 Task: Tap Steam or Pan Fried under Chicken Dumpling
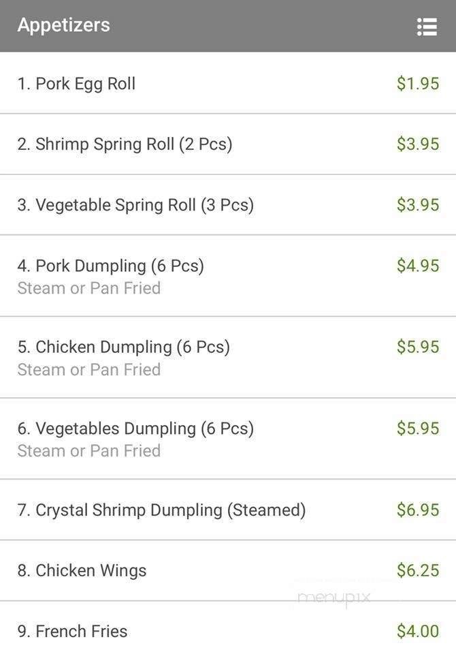point(89,369)
